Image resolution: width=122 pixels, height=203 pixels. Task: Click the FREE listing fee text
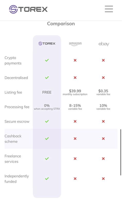click(47, 92)
